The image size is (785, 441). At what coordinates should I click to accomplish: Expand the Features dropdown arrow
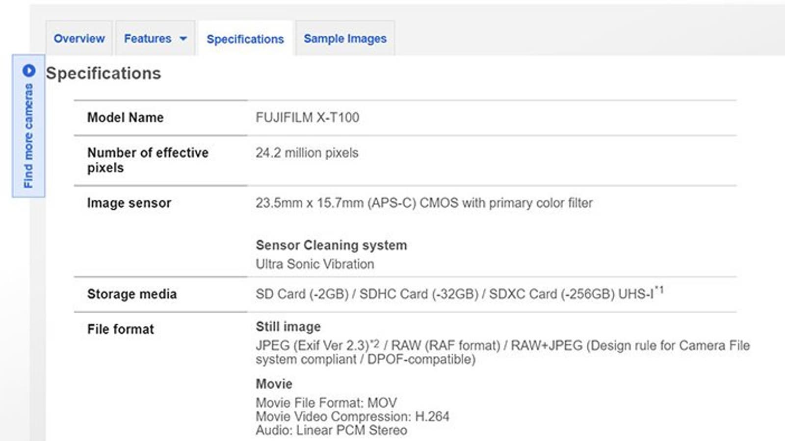coord(183,39)
